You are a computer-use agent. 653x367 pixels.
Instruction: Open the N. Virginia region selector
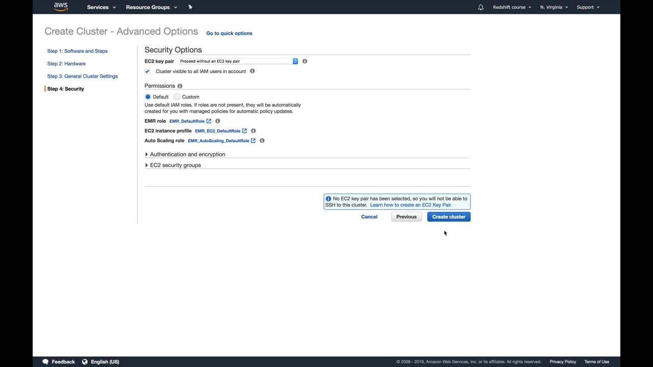point(554,7)
